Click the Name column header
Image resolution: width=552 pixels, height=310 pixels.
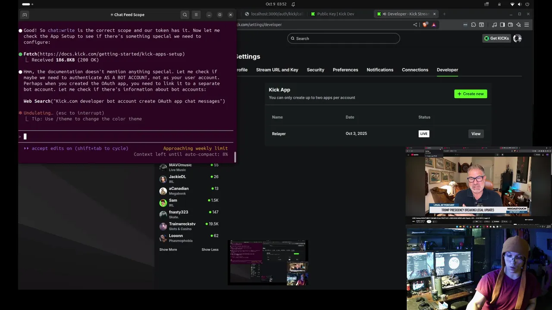tap(277, 117)
